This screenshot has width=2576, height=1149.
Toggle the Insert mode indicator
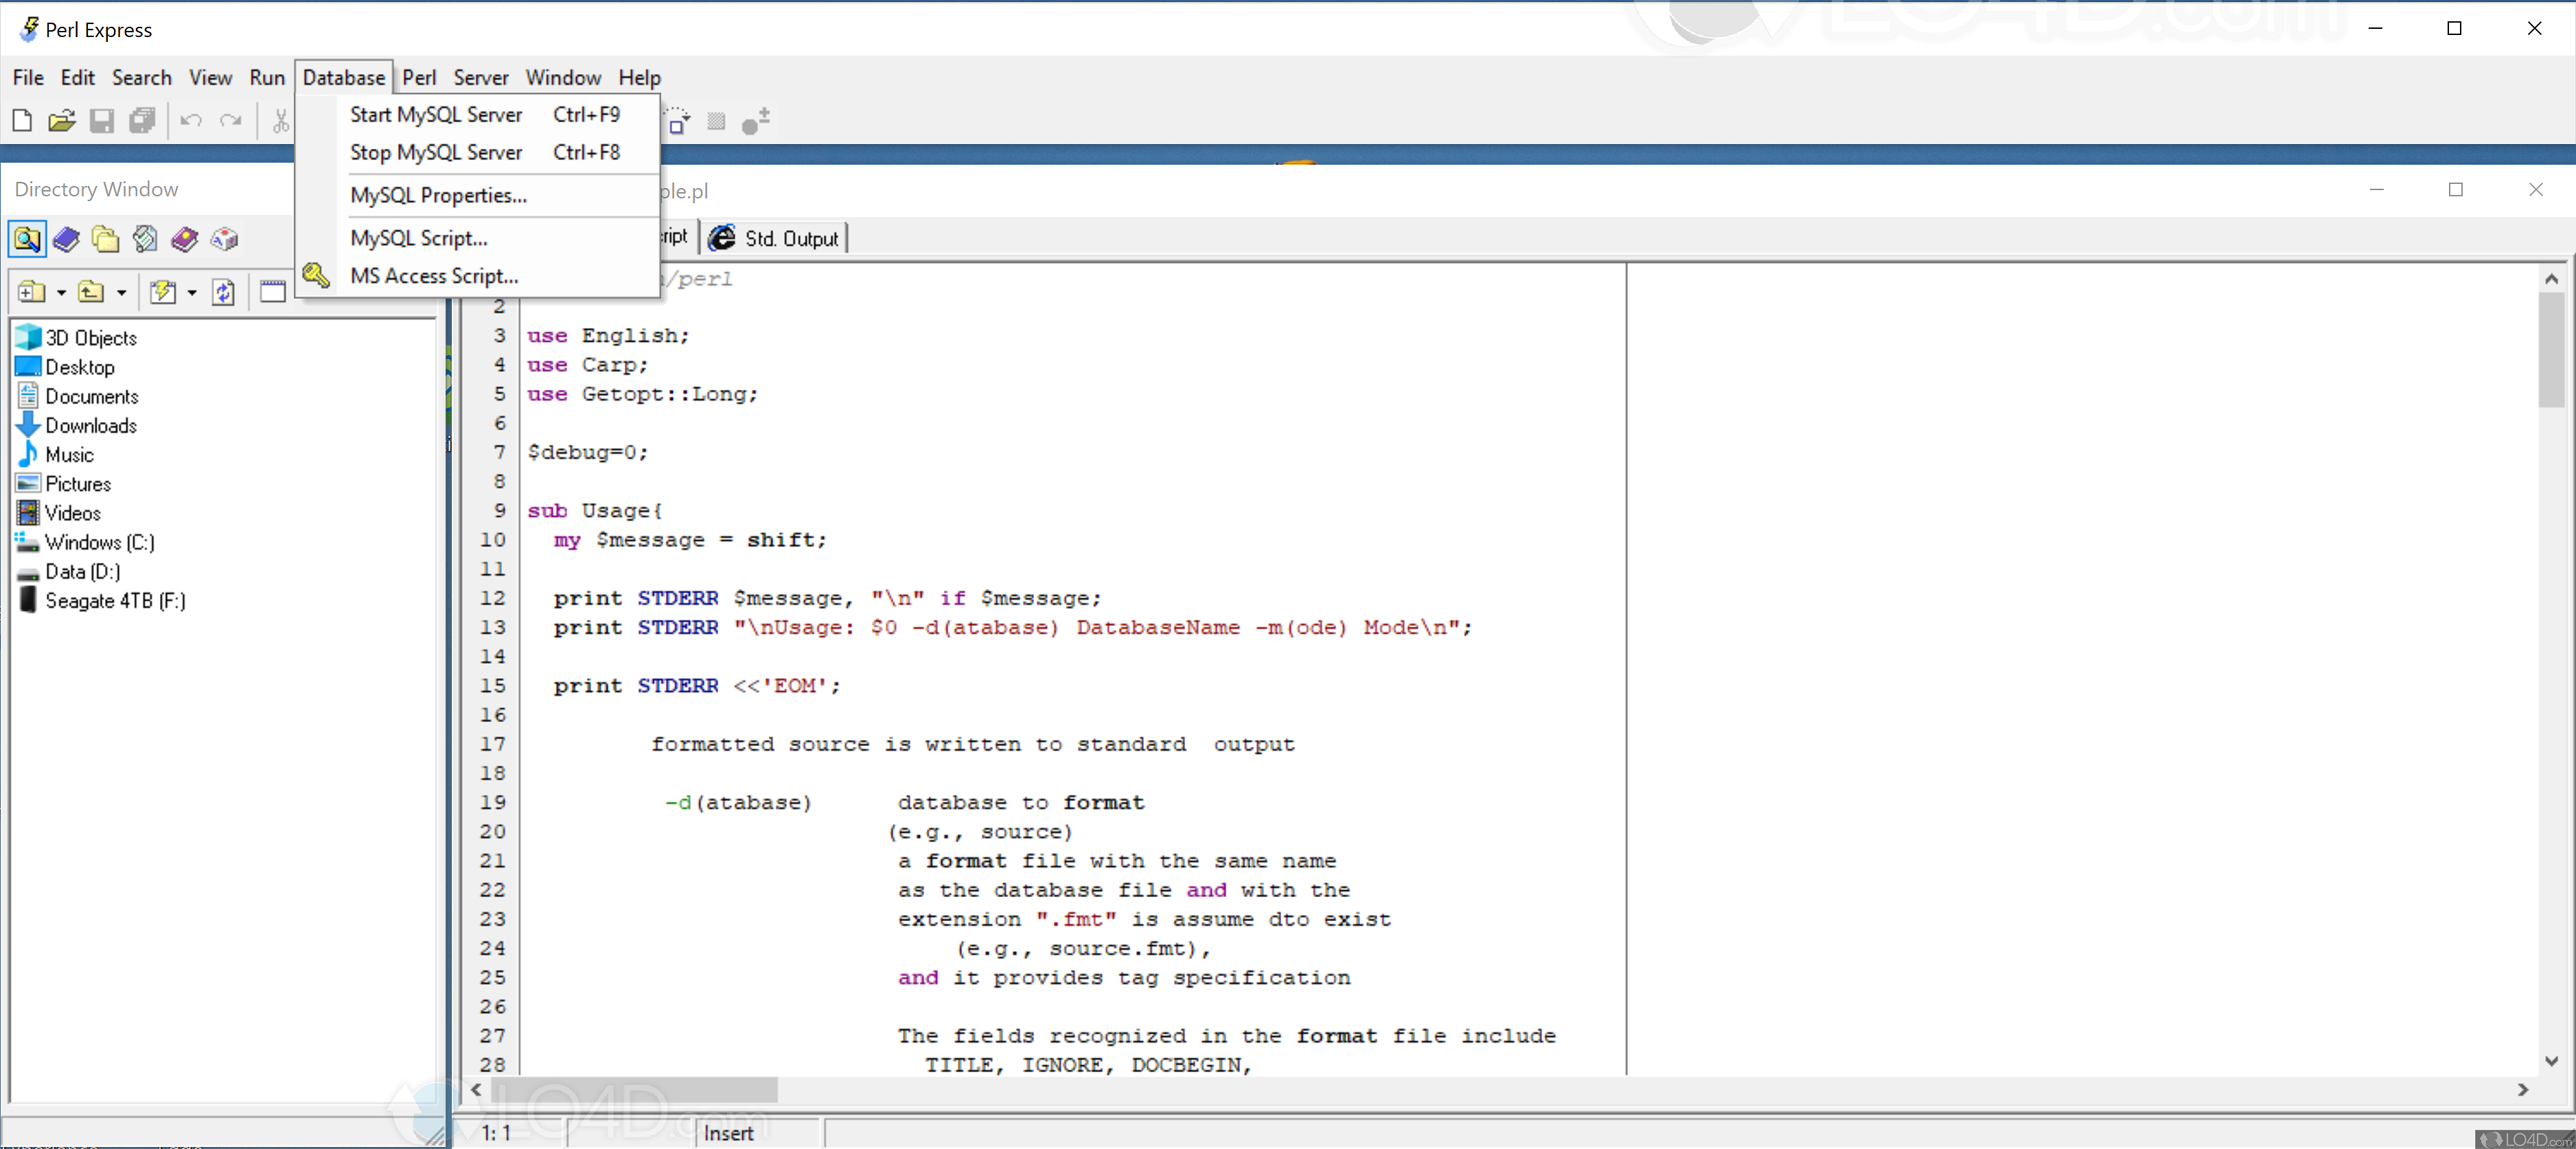pos(729,1133)
